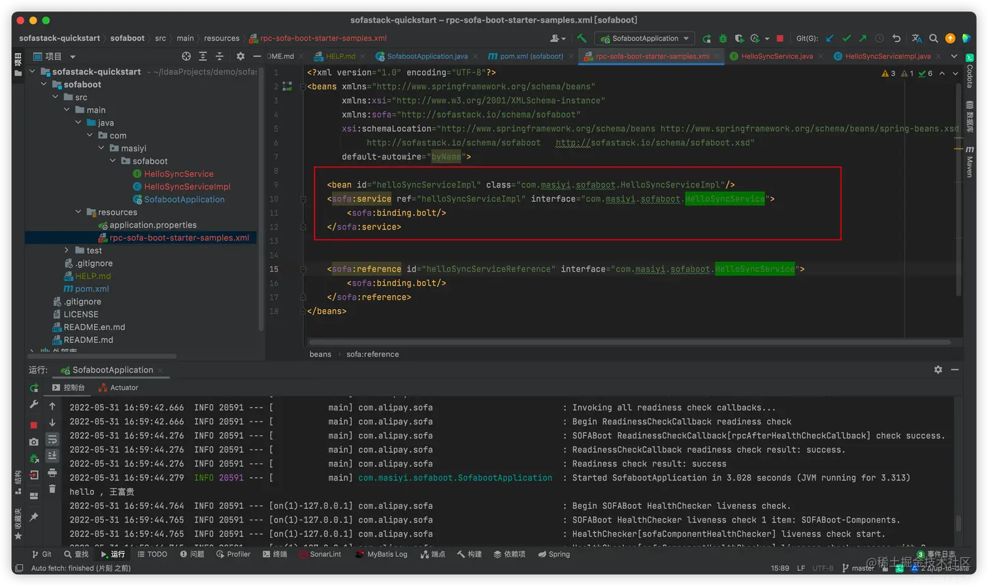Stop the process with the red square in the Run panel
The image size is (988, 586).
34,425
